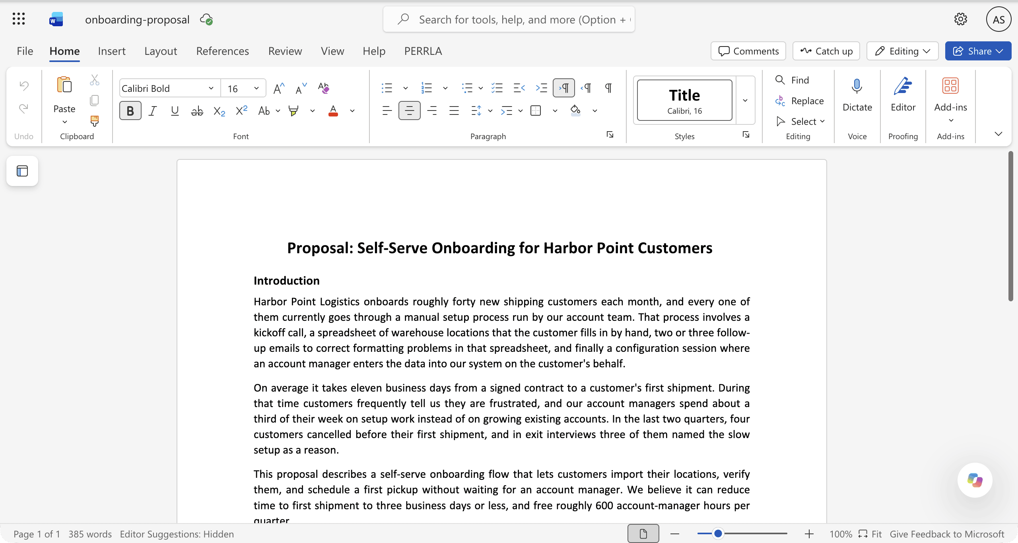The width and height of the screenshot is (1018, 543).
Task: Open the font size dropdown
Action: 256,88
